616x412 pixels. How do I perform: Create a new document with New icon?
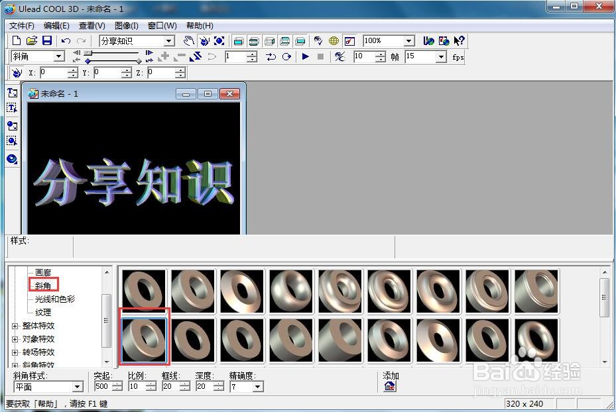coord(16,41)
